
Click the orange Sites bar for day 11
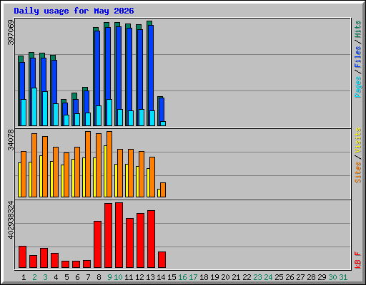pos(131,173)
